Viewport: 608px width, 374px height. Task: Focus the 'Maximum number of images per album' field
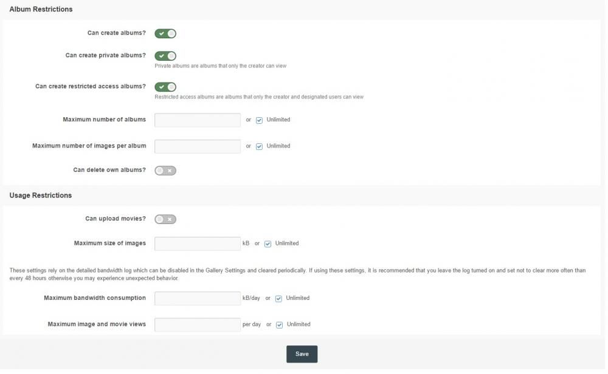198,146
